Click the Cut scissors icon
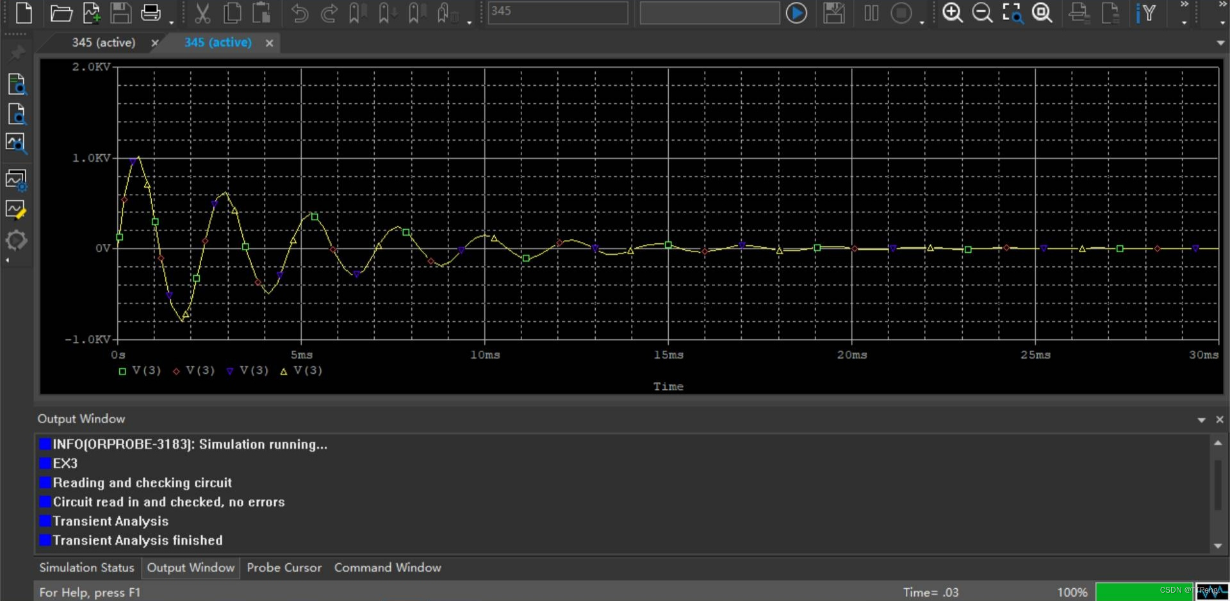The height and width of the screenshot is (601, 1230). (202, 13)
